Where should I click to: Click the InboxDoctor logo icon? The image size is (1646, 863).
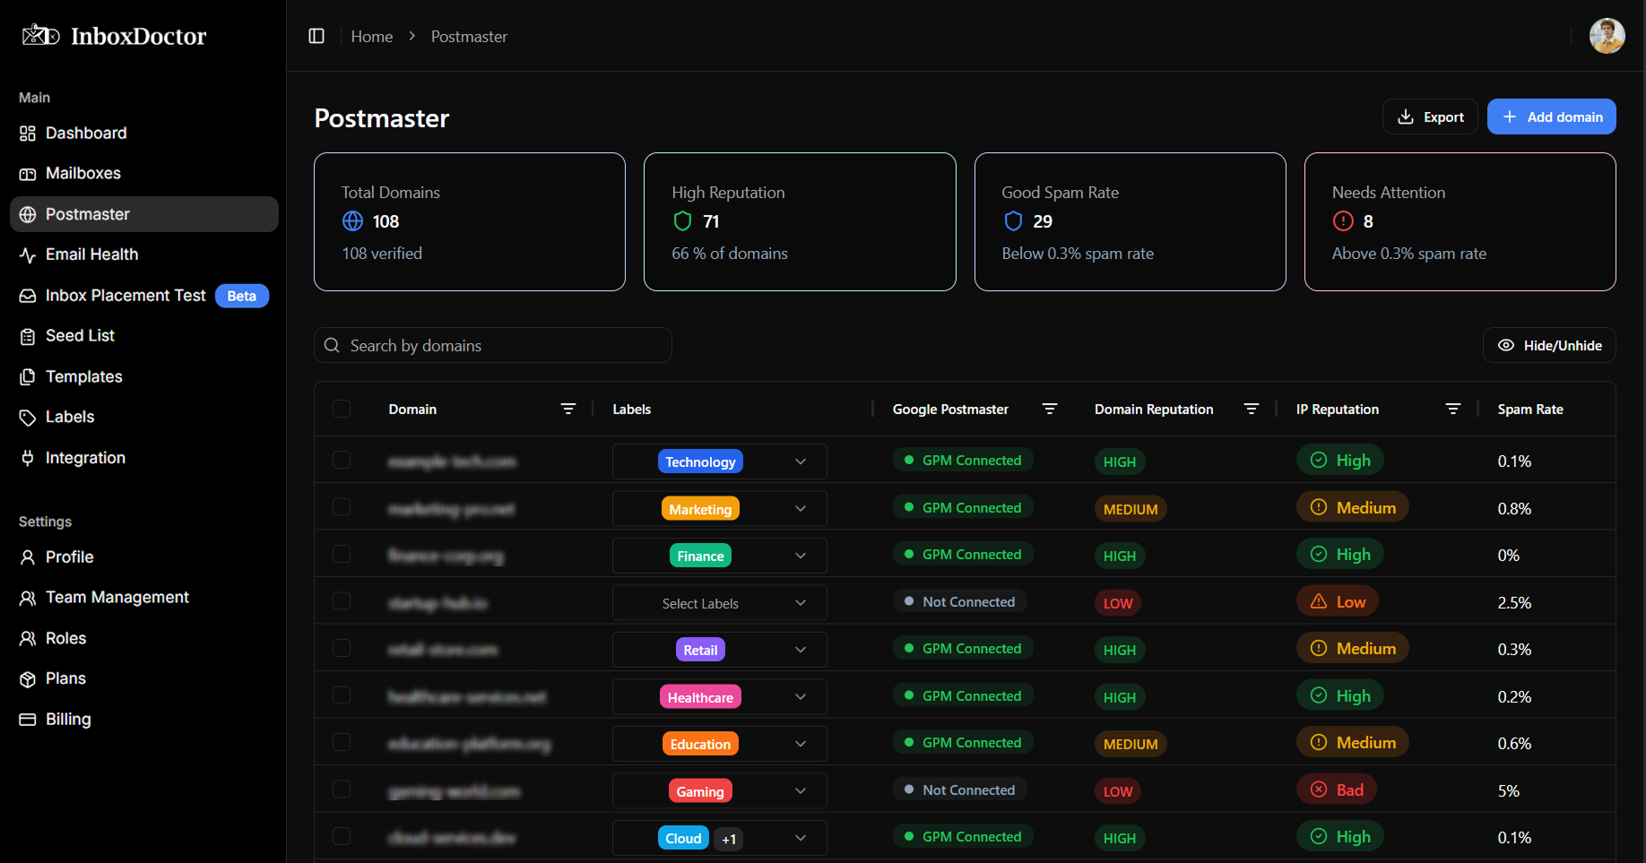click(x=40, y=36)
